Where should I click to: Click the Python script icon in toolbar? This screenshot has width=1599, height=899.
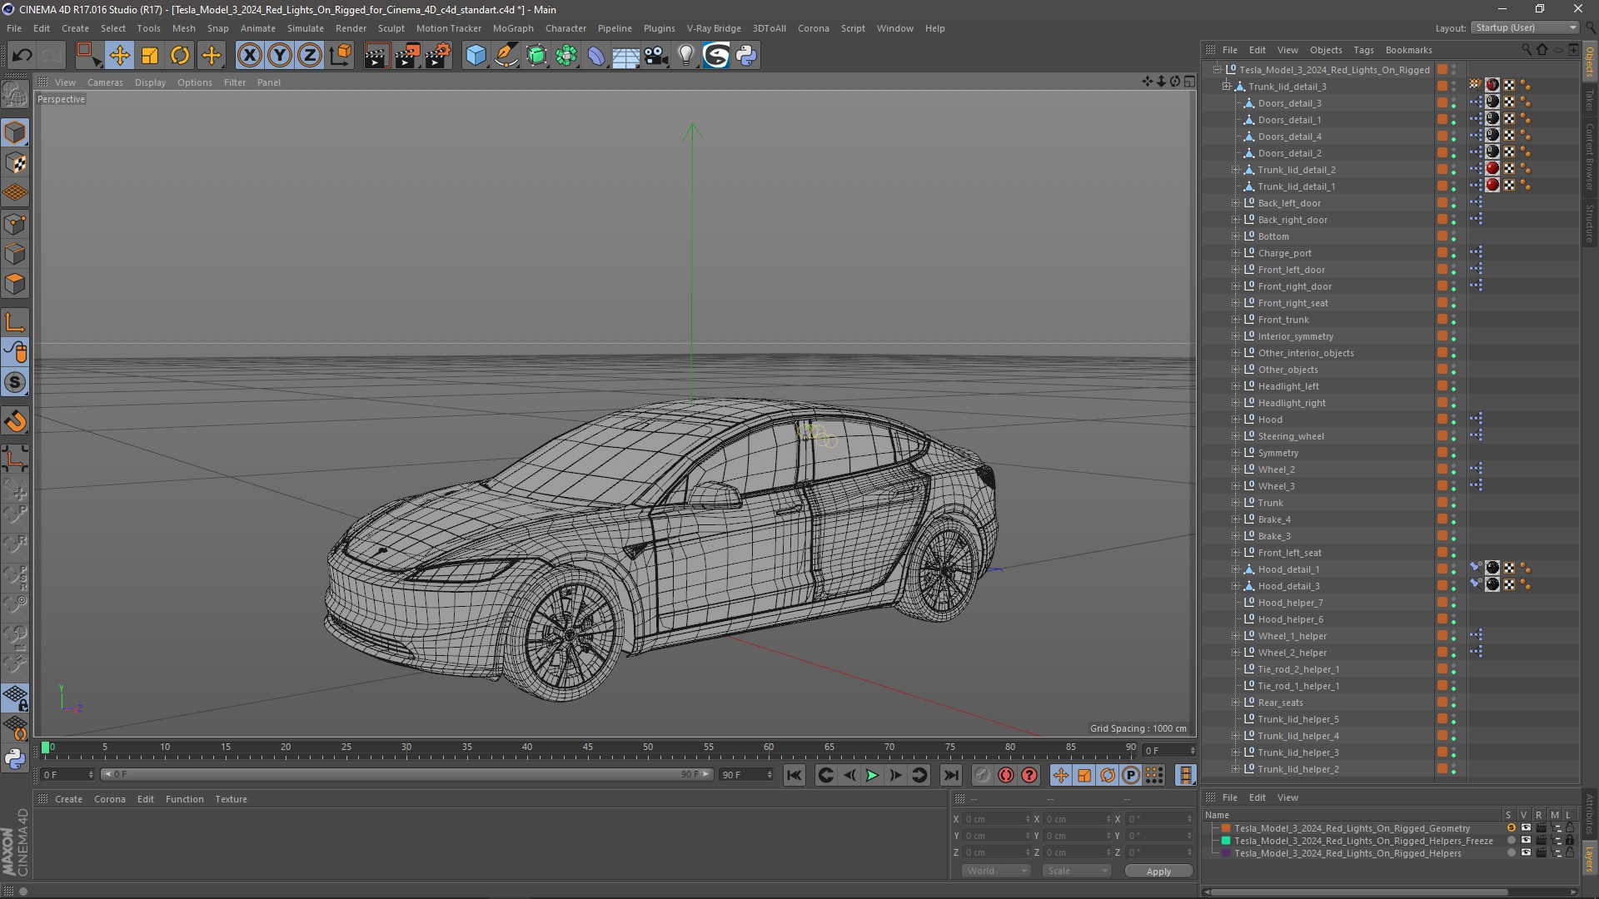click(x=746, y=56)
